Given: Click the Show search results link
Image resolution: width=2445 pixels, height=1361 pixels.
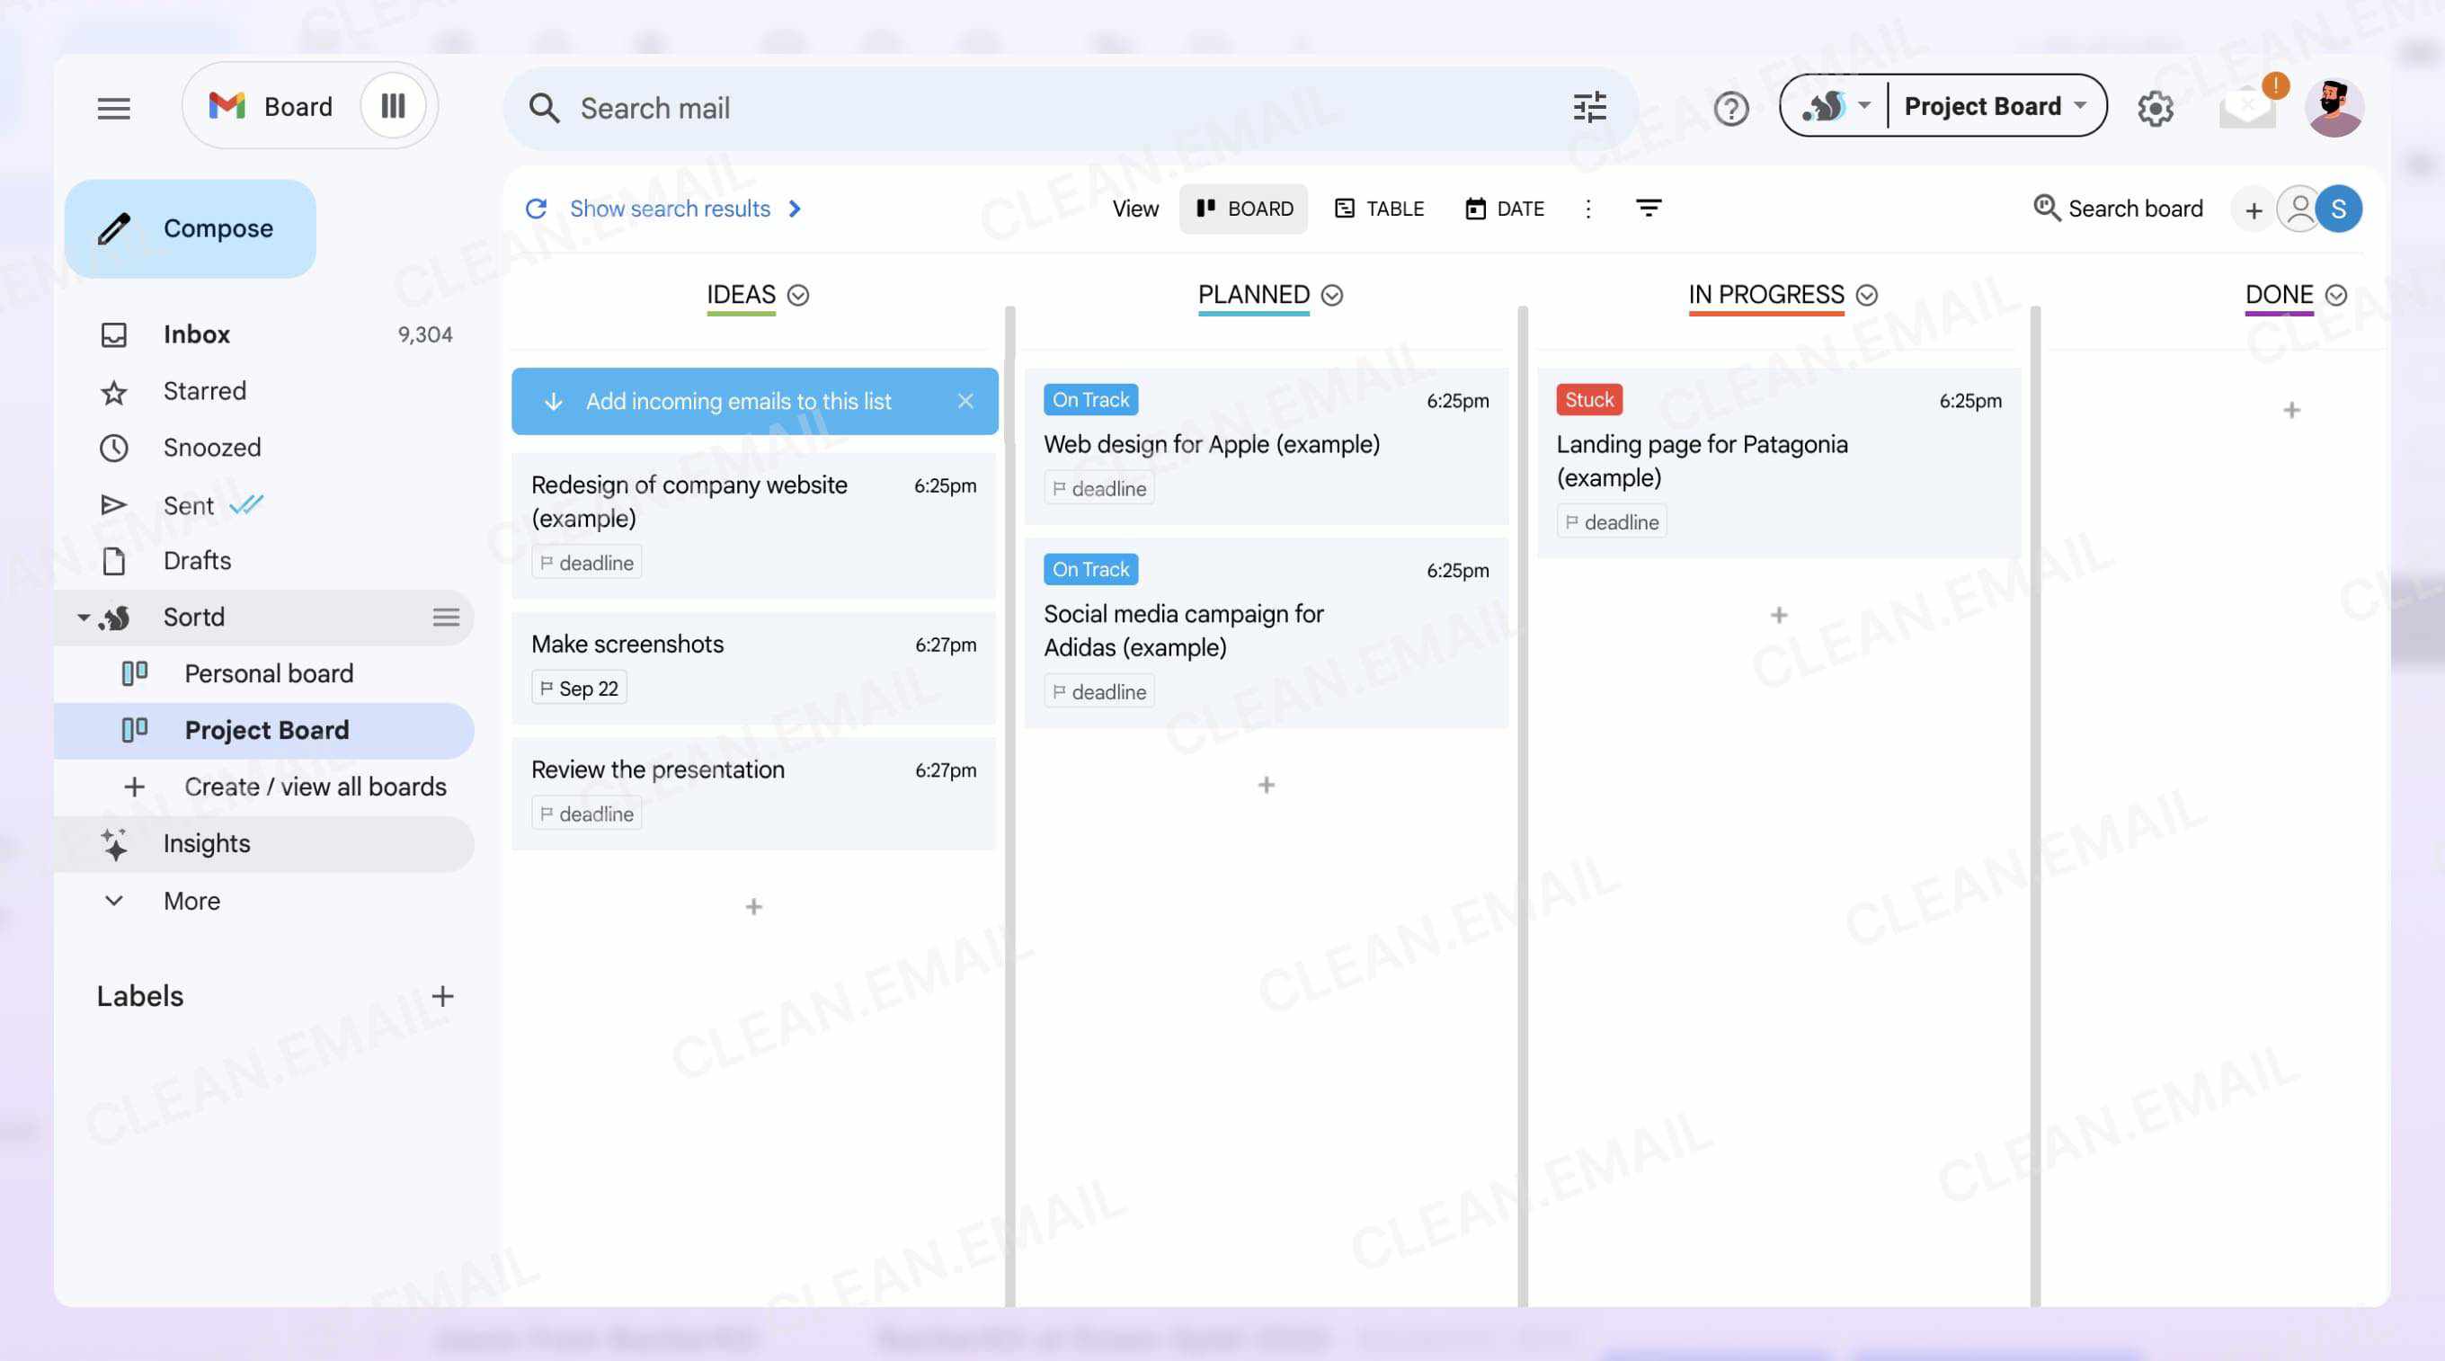Looking at the screenshot, I should (670, 208).
